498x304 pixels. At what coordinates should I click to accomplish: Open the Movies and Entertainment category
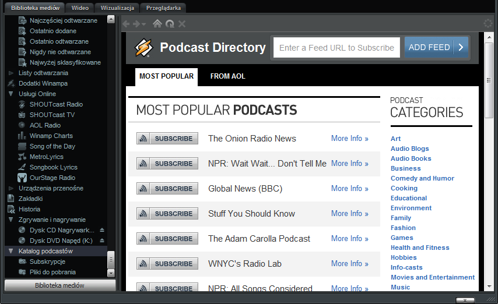click(433, 277)
